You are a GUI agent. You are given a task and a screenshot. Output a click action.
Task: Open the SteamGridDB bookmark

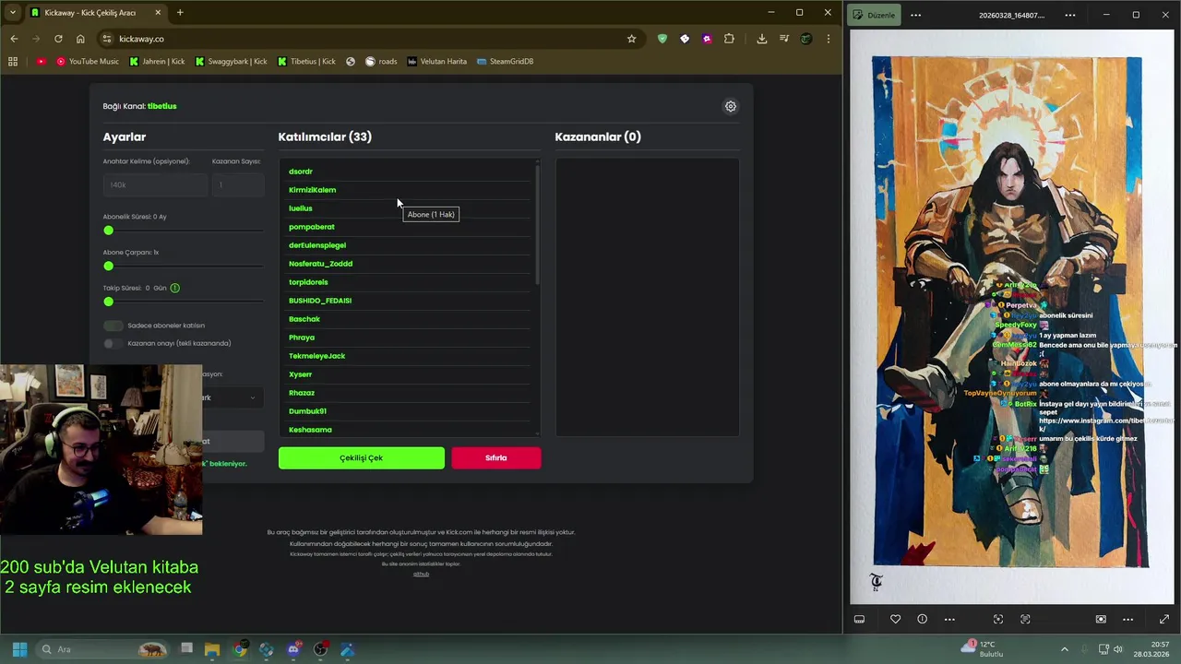click(x=505, y=62)
